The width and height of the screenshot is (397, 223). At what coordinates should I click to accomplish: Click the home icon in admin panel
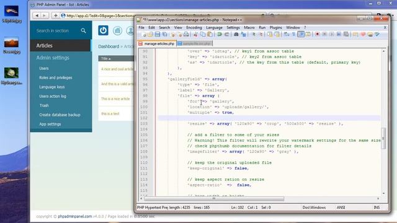[x=117, y=30]
